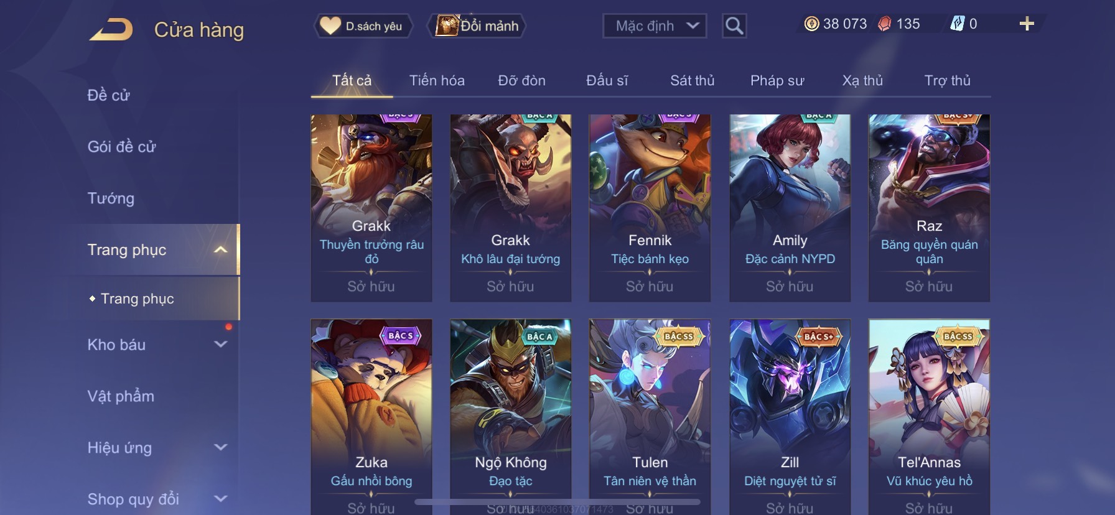Open Đổi mảnh fragment exchange
The image size is (1115, 515).
click(x=478, y=26)
